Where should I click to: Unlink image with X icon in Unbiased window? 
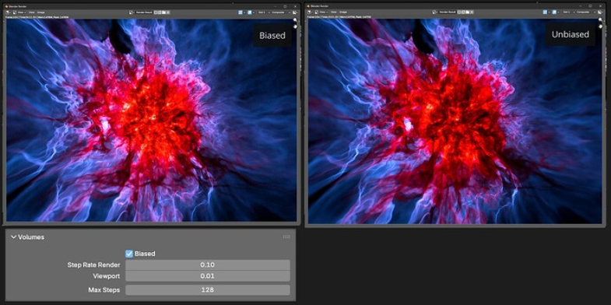(x=472, y=12)
